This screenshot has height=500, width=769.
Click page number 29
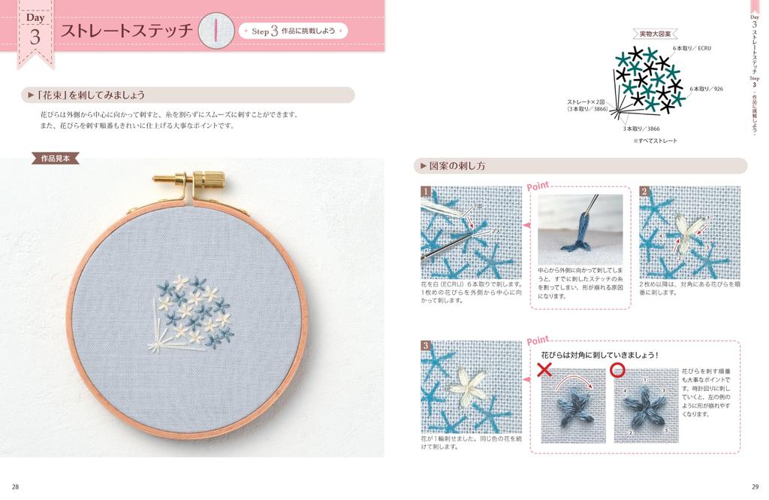point(755,486)
